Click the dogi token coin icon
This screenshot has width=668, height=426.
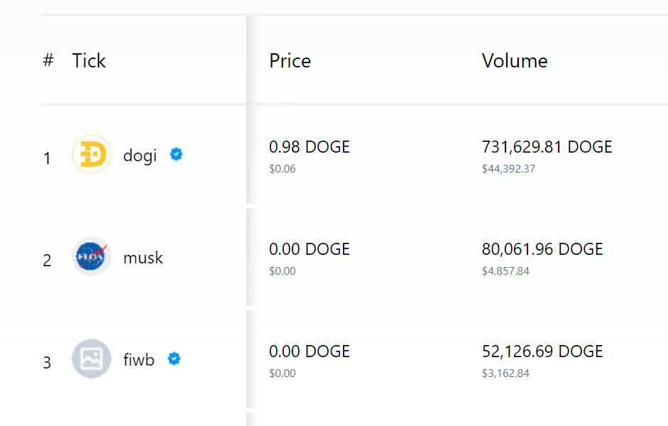[x=92, y=154]
